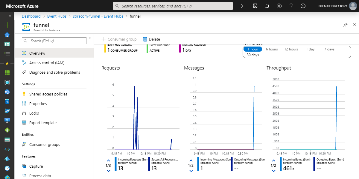Open help with the question mark icon
Screen dimensions: 359x179
pyautogui.click(x=291, y=6)
